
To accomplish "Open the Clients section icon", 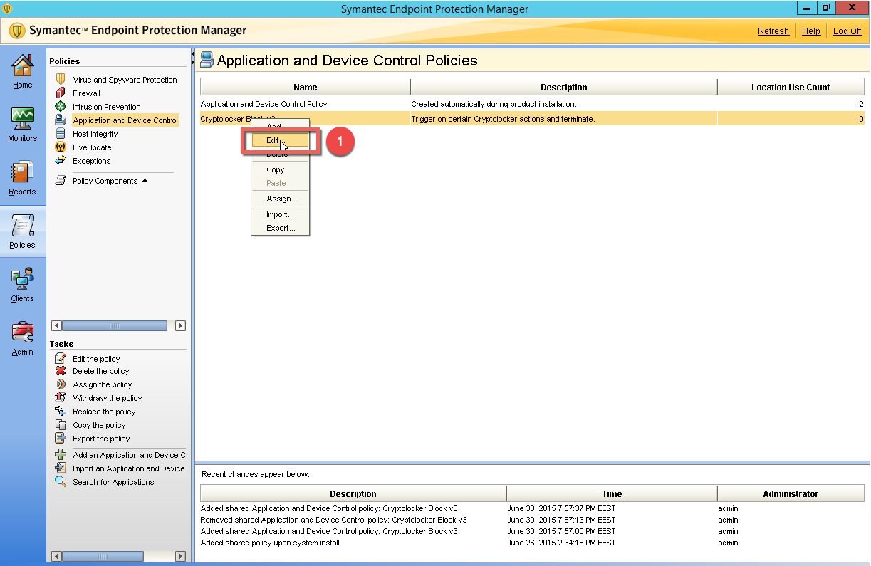I will point(22,280).
